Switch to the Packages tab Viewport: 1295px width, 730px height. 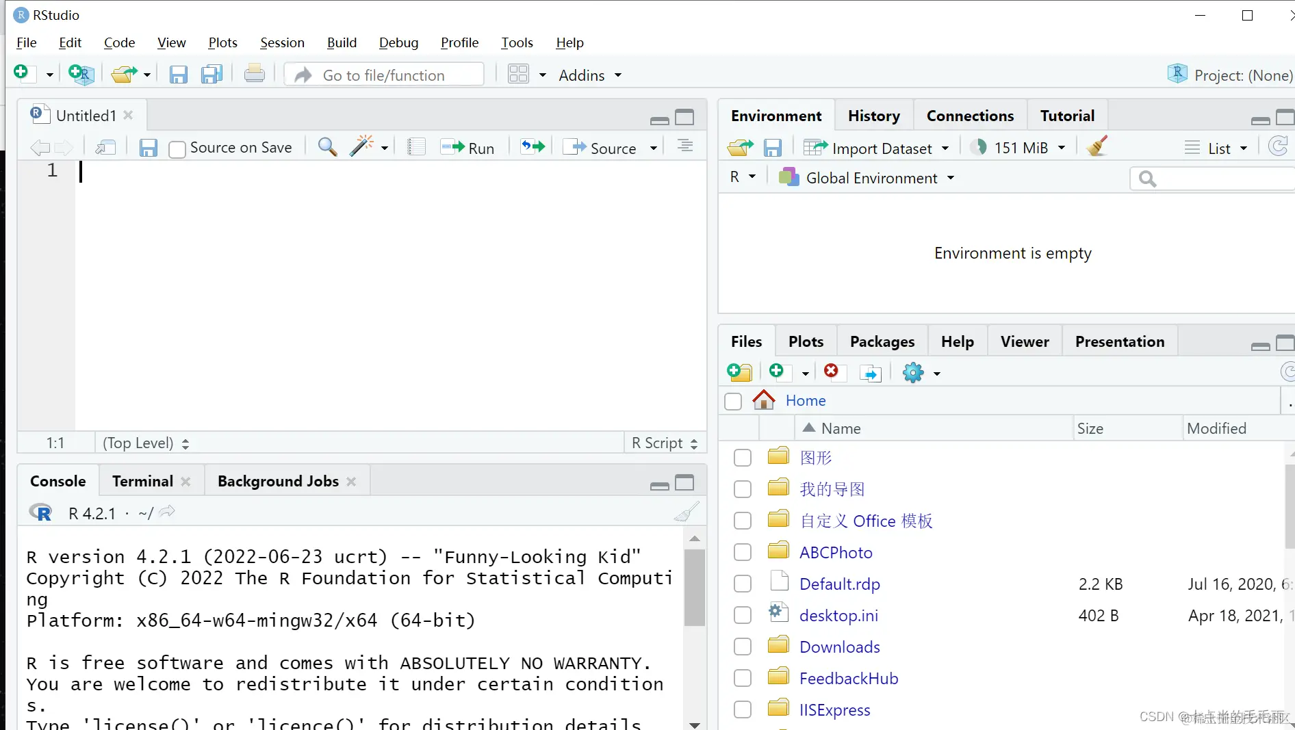[x=882, y=341]
